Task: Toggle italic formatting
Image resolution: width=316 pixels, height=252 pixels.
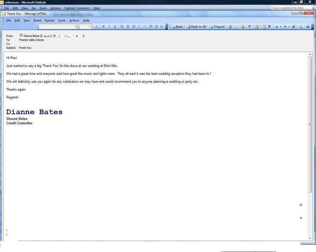Action: (x=109, y=27)
